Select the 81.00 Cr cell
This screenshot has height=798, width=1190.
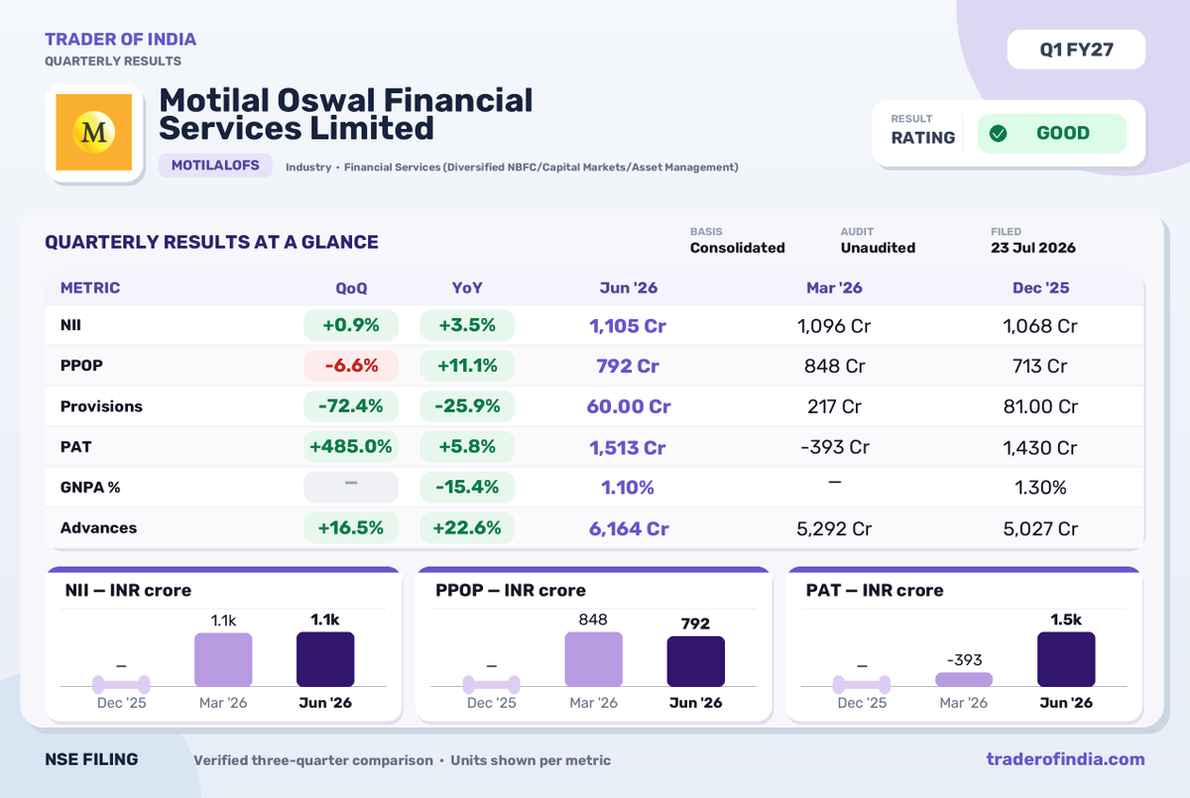coord(1040,406)
